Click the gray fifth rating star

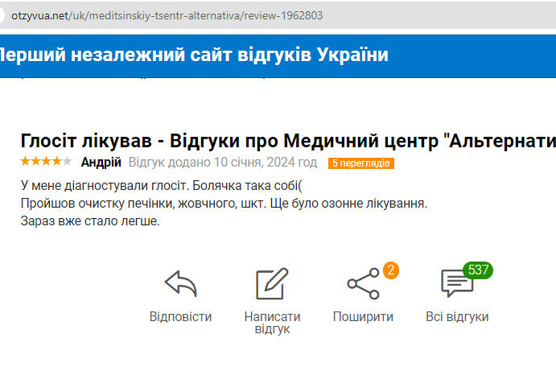point(67,163)
